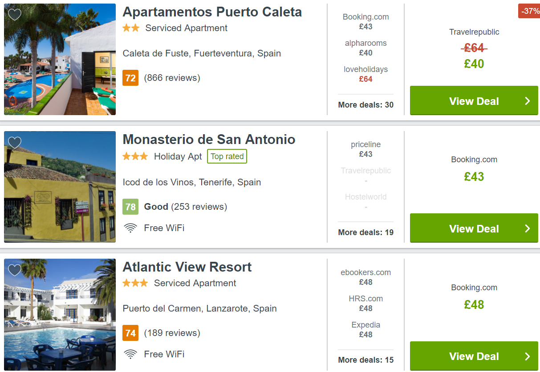
Task: Click the two-star rating of Apartamentos Puerto Caleta
Action: point(131,28)
